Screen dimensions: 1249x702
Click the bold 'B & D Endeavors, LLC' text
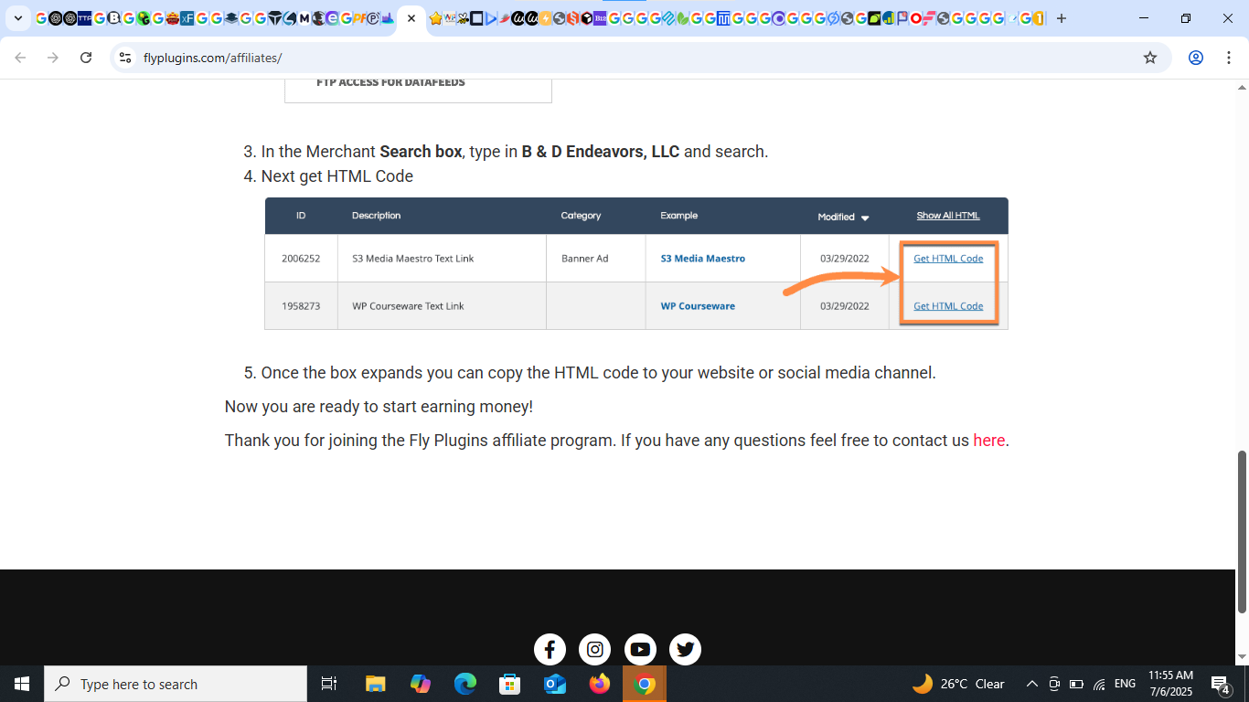tap(601, 152)
